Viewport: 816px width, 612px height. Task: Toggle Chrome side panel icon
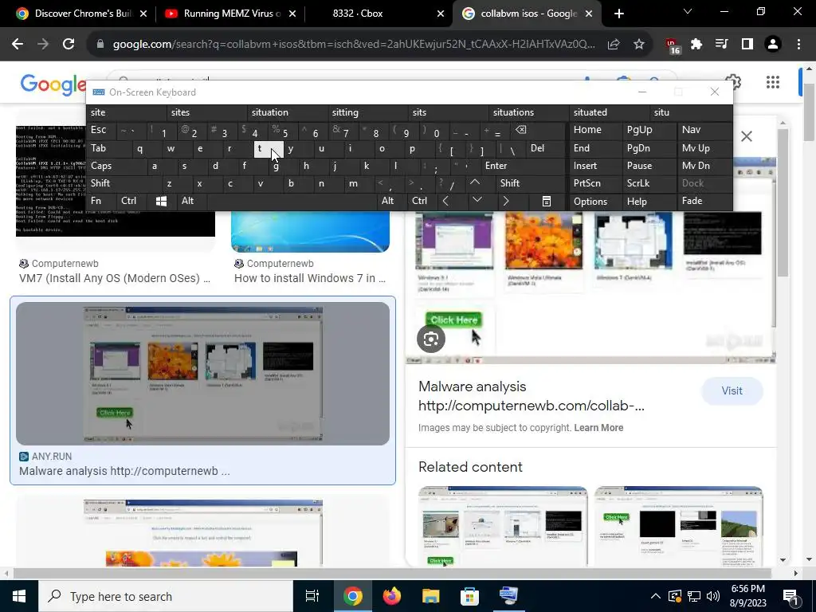tap(747, 45)
